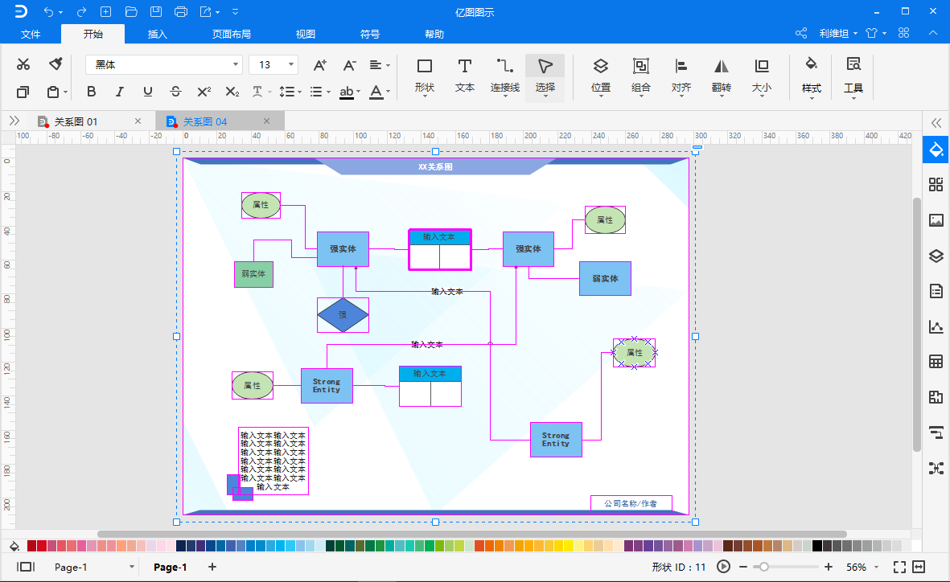The width and height of the screenshot is (950, 582).
Task: Select the 形状 shape tool
Action: 425,76
